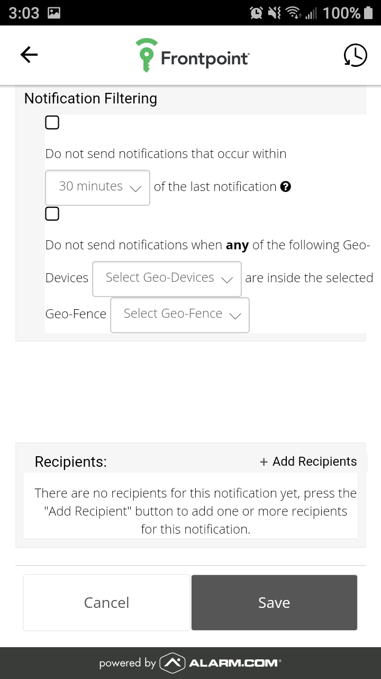Tap the Wi-Fi status bar icon

click(x=293, y=13)
